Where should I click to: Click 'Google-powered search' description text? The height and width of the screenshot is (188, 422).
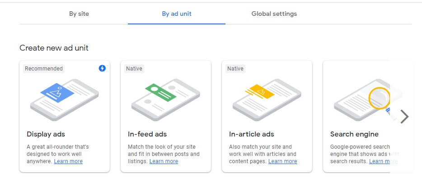tap(365, 154)
